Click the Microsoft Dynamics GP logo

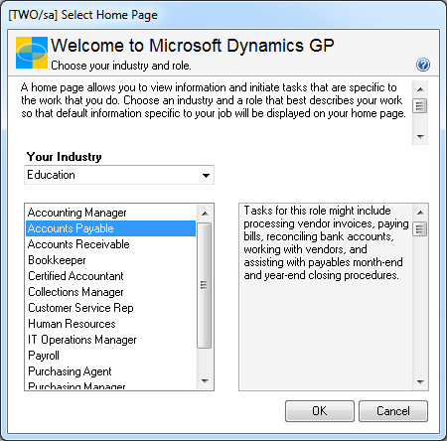click(x=32, y=53)
